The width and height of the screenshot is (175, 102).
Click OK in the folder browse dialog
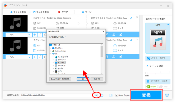pyautogui.click(x=83, y=79)
